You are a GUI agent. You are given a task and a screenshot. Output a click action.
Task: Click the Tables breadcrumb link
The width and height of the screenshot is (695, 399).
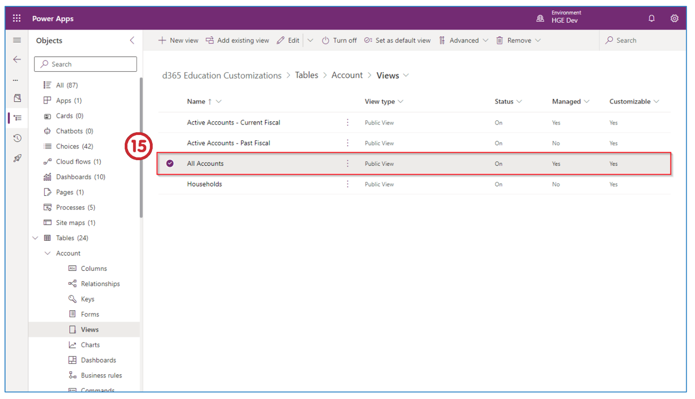(306, 75)
